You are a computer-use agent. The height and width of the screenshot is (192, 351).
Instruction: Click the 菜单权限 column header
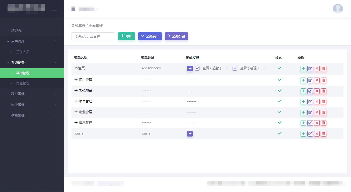click(x=192, y=58)
